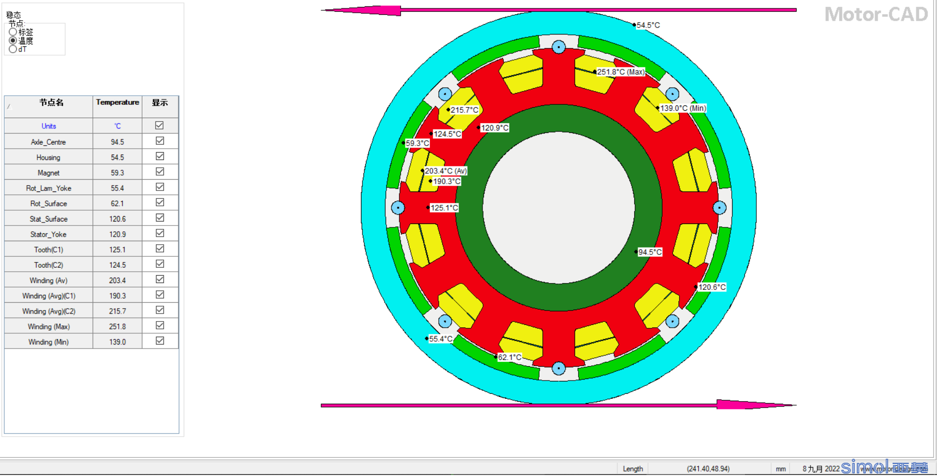Screen dimensions: 937x476
Task: Select the Housing node name cell
Action: point(49,158)
